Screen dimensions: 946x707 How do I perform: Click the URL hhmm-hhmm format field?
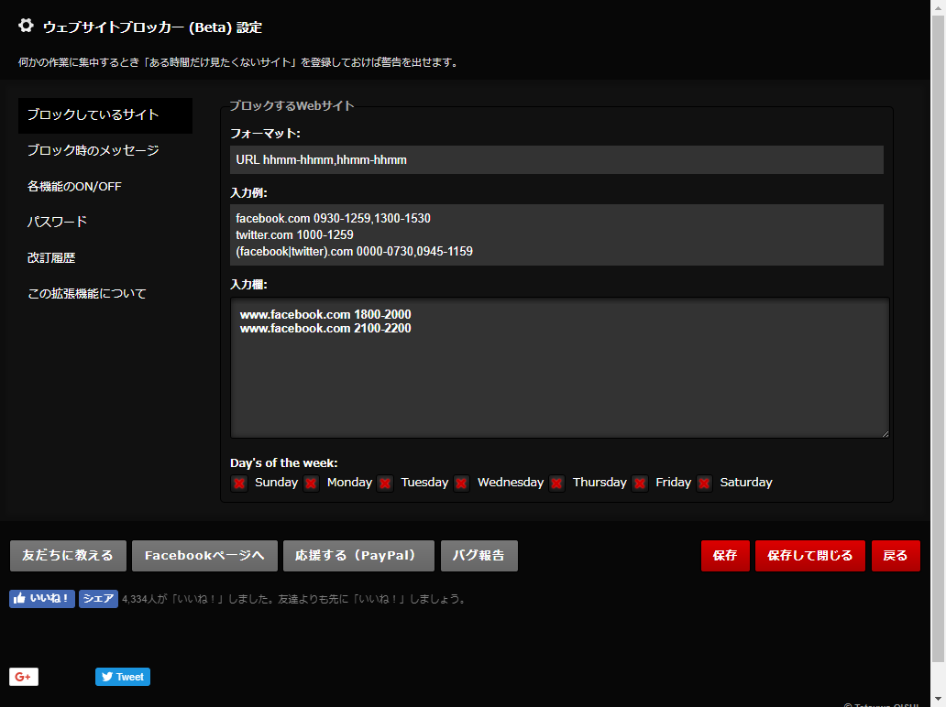556,159
